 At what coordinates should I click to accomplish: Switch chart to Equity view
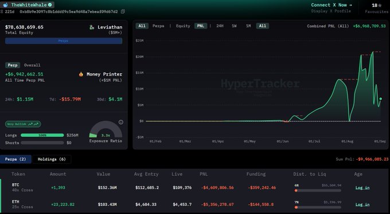(183, 26)
